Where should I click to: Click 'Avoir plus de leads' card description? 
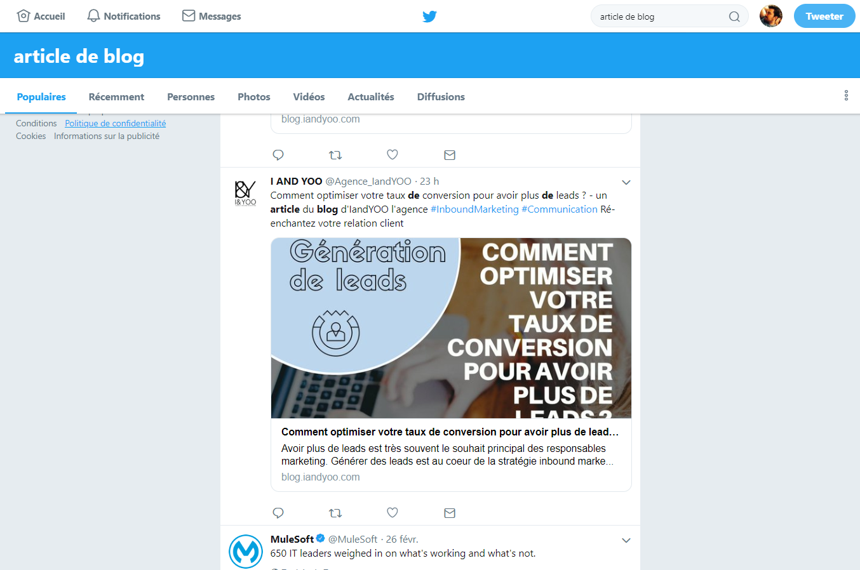point(447,455)
